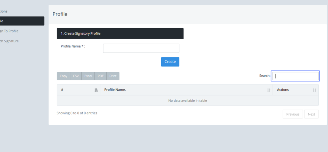Download the table as PDF
328x152 pixels.
(x=101, y=76)
